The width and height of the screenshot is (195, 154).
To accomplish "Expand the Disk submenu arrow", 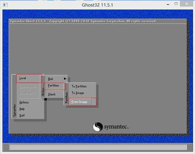I will (65, 79).
